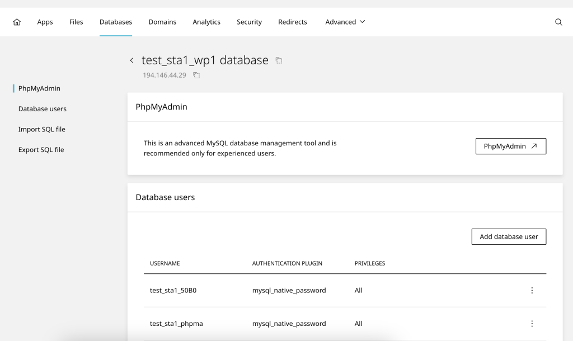Image resolution: width=573 pixels, height=341 pixels.
Task: Jump to Database users in sidebar
Action: (43, 109)
